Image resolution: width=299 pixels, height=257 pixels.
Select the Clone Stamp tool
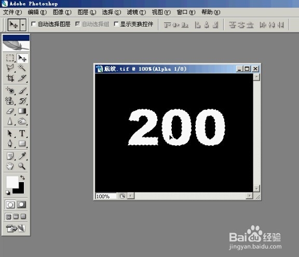10,100
